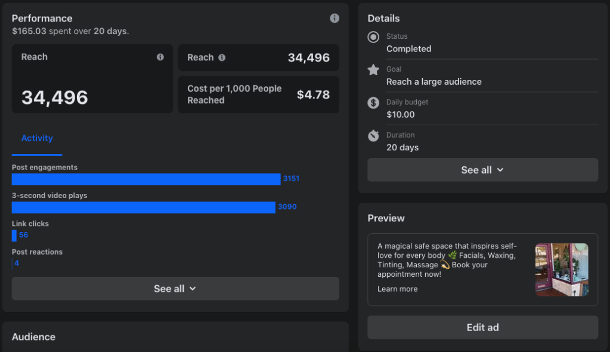Click the Status circle icon
The image size is (610, 352).
coord(373,38)
